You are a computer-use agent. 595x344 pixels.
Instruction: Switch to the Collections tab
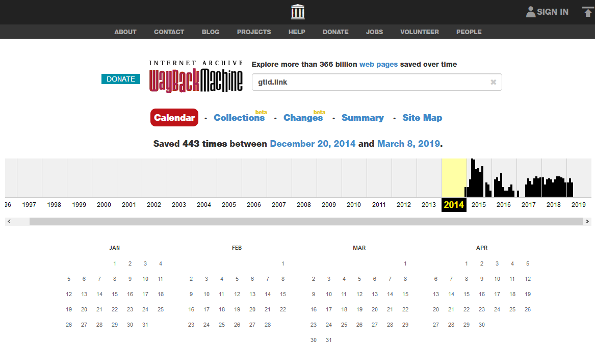[x=239, y=118]
